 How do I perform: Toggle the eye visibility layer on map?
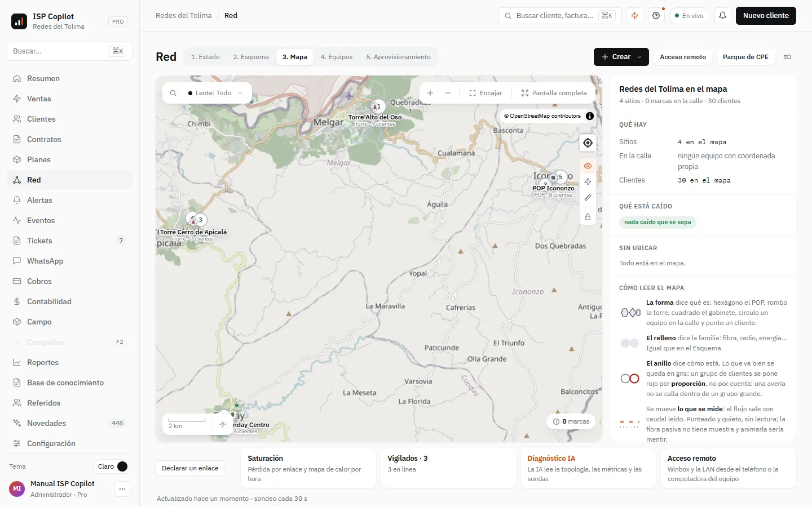(588, 166)
